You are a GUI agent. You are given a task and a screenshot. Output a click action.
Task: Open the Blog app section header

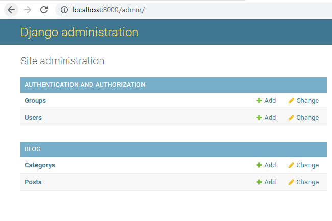[x=33, y=149]
